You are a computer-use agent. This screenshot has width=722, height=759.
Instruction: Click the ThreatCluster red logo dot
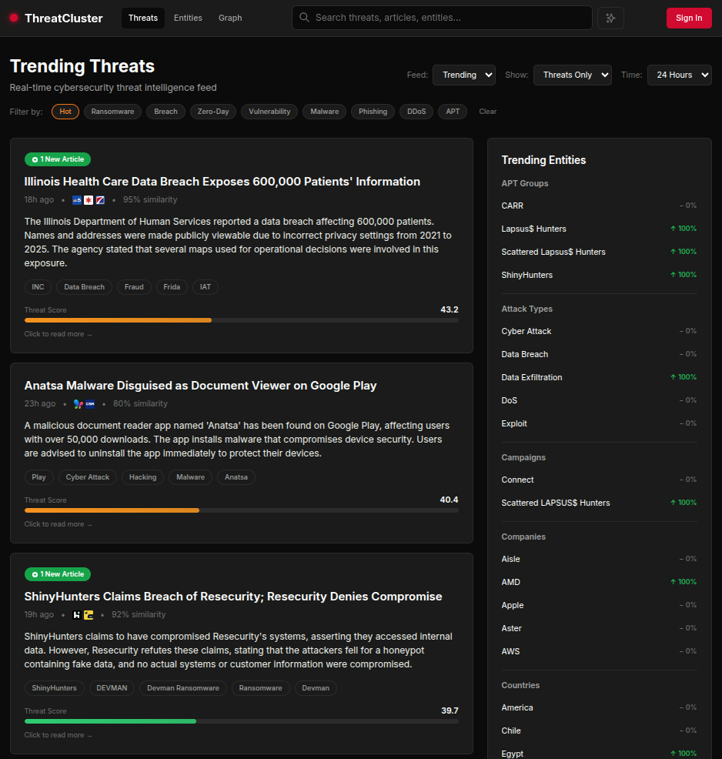[14, 18]
